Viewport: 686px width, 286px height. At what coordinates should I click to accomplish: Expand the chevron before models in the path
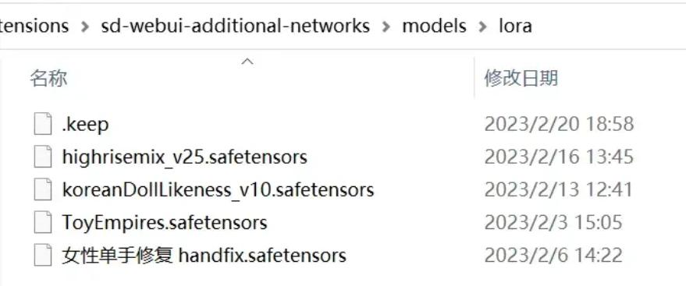point(386,27)
